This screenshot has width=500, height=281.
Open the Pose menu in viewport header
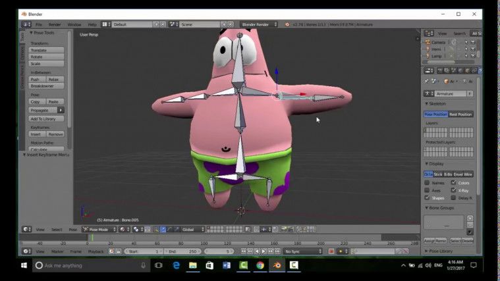click(x=73, y=230)
